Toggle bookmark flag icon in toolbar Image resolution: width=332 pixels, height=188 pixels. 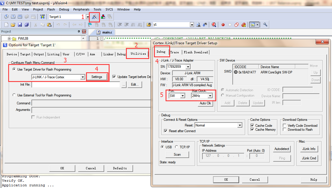pos(90,25)
